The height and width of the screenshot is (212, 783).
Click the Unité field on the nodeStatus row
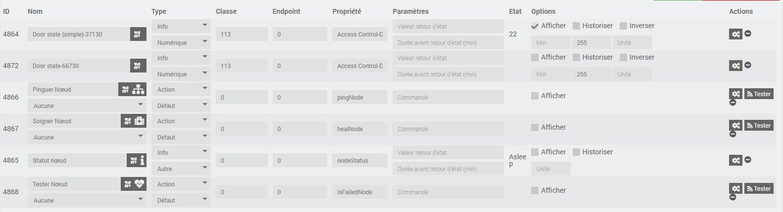coord(550,169)
